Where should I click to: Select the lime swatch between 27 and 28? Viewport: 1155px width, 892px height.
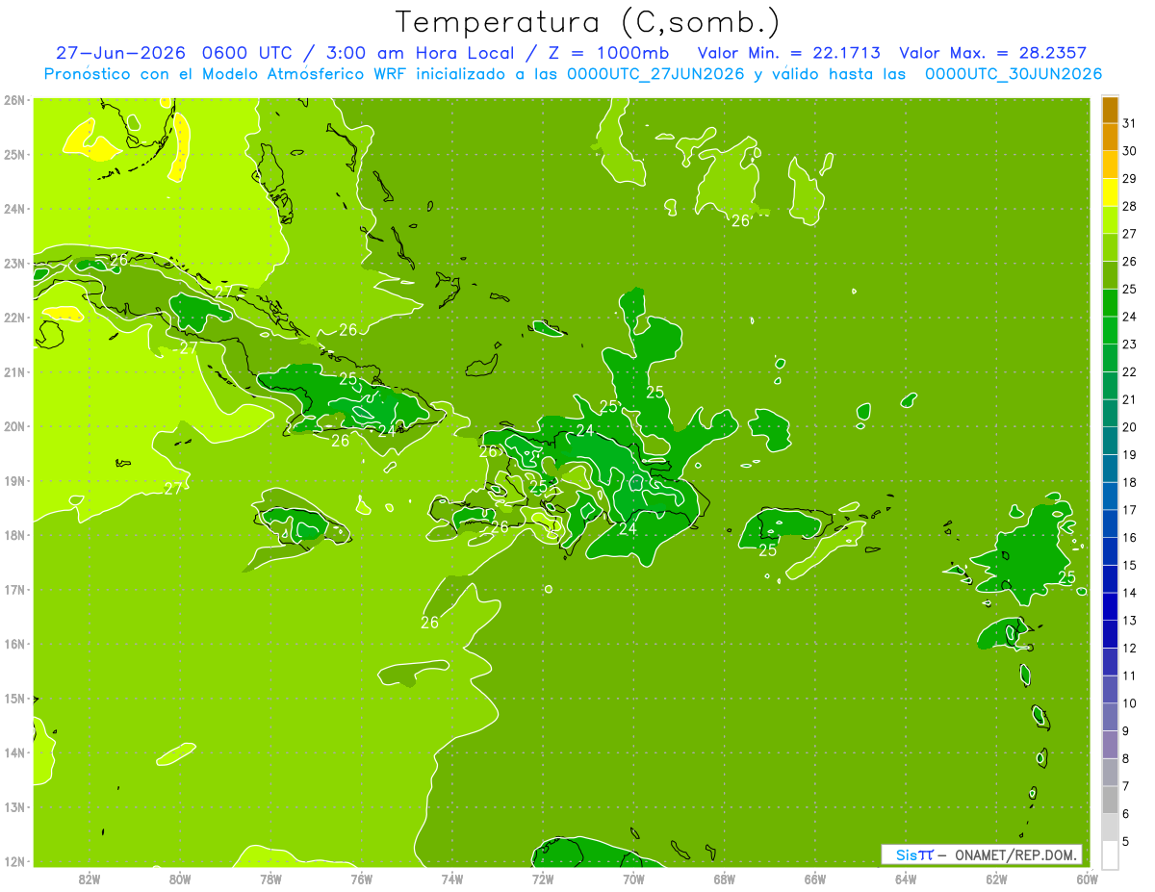click(x=1110, y=220)
